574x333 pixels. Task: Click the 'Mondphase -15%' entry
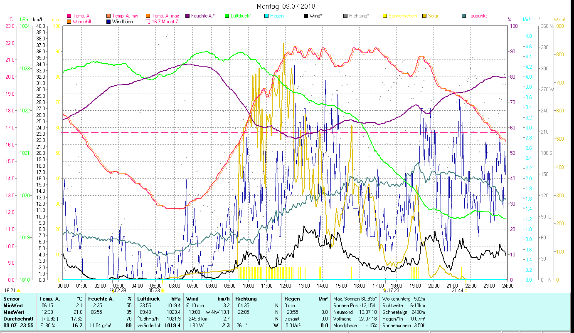point(355,326)
